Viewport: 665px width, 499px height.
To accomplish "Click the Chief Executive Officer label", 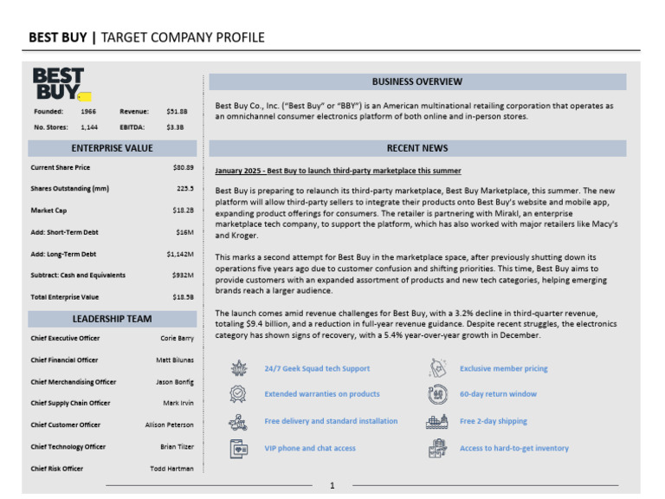I will pos(65,338).
